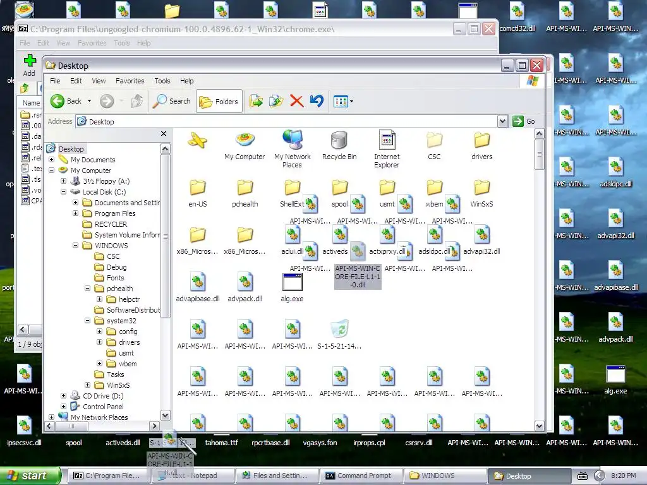Open Favorites menu in the 7-Zip window
Image resolution: width=647 pixels, height=485 pixels.
[x=92, y=43]
